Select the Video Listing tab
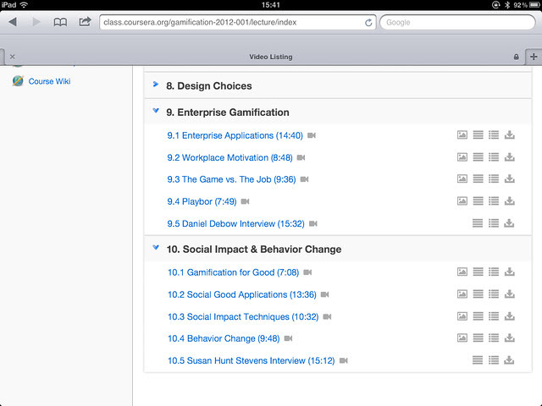Screen dimensions: 542x406 point(271,57)
